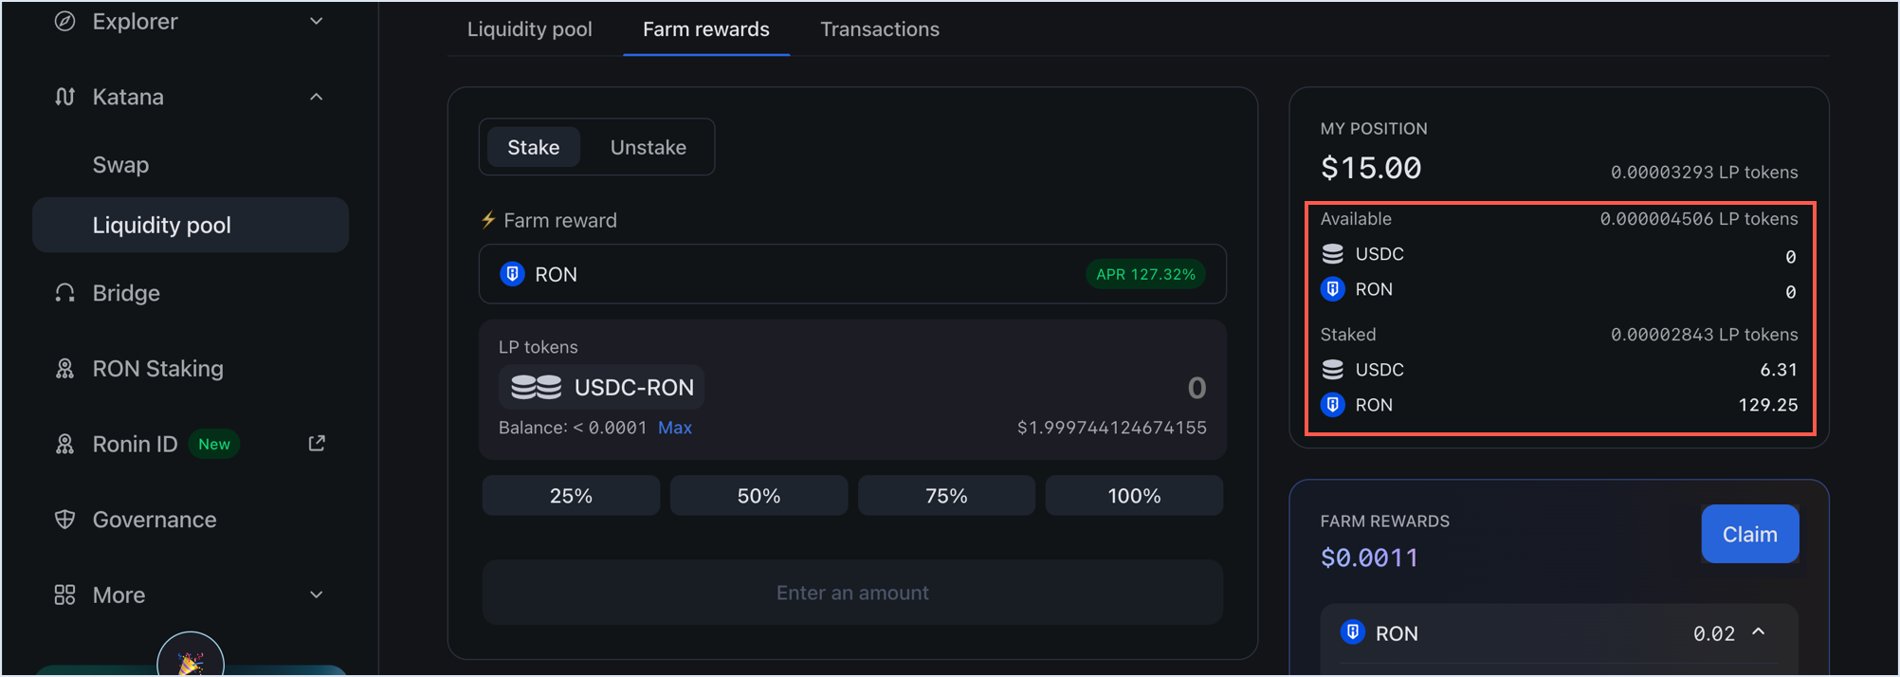Open the Explorer section via compass icon

pos(64,21)
